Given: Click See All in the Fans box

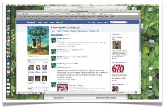Looking at the screenshot, I should pos(46,63).
